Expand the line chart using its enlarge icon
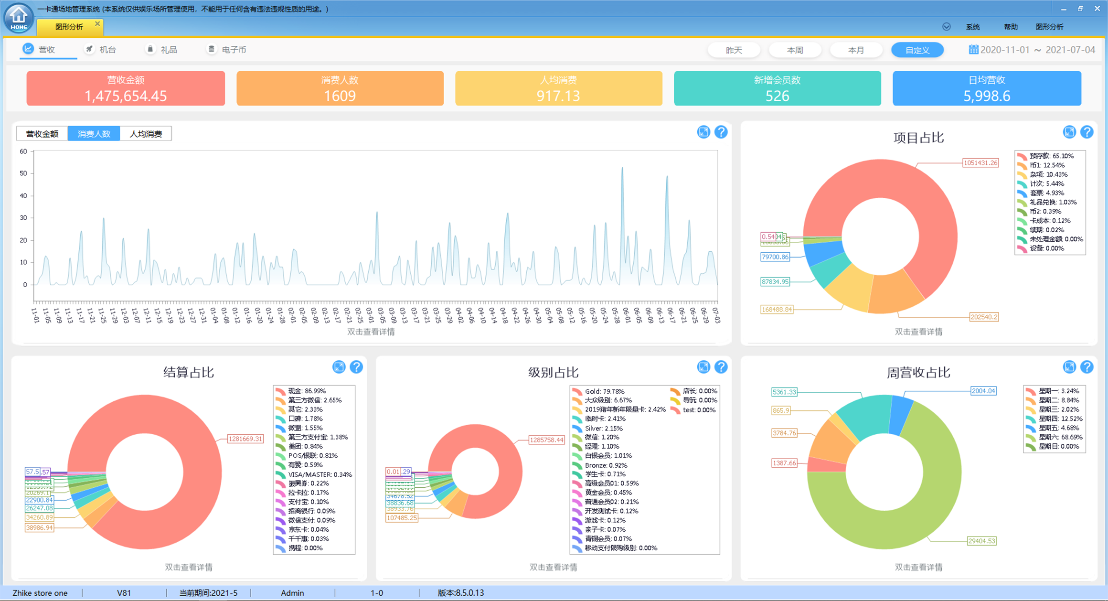 click(x=703, y=132)
